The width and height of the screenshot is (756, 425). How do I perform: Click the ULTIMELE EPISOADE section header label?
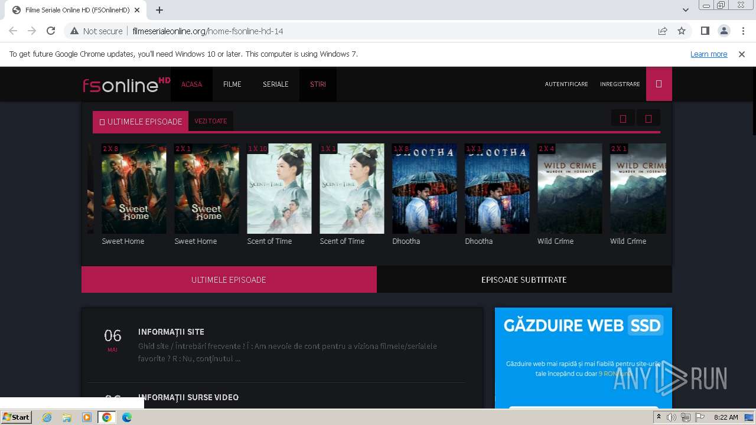[141, 122]
